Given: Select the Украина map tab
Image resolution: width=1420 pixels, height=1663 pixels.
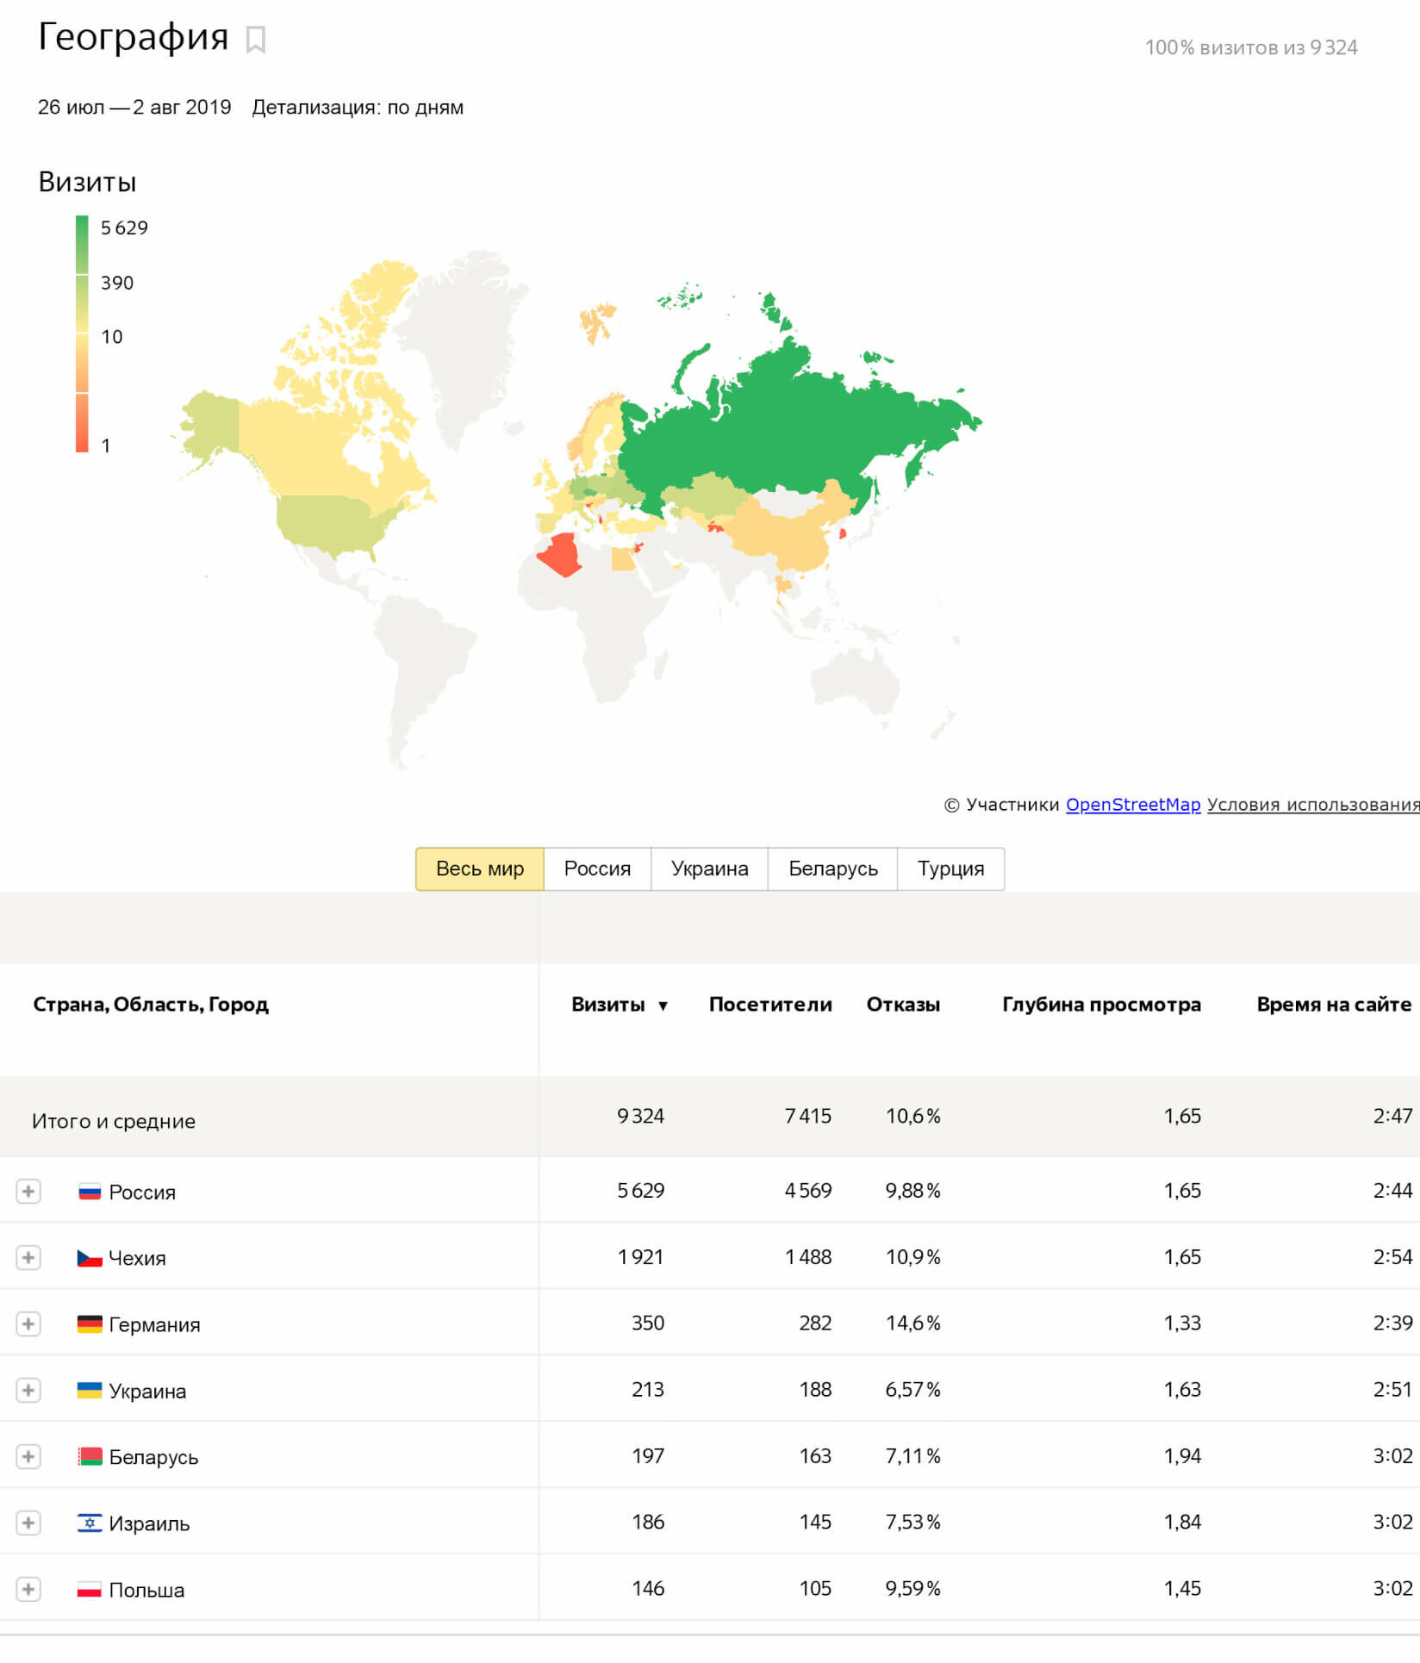Looking at the screenshot, I should (x=709, y=869).
